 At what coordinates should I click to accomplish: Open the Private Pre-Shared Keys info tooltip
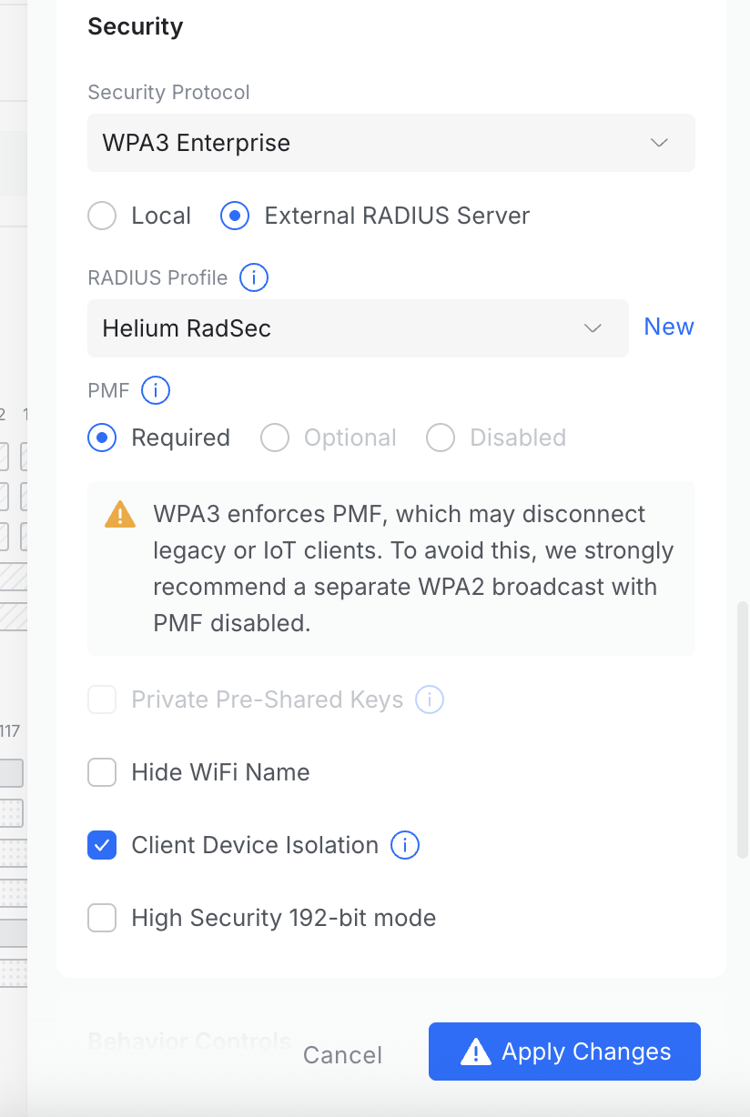click(430, 699)
